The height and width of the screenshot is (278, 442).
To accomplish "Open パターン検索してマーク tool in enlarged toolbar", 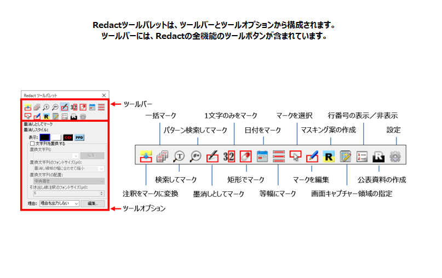I will click(x=196, y=156).
